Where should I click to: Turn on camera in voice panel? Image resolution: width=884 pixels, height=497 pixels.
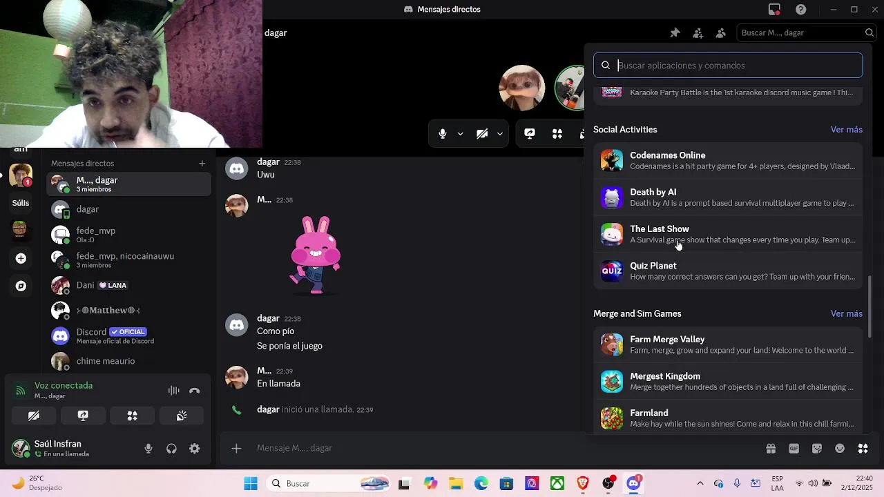33,416
